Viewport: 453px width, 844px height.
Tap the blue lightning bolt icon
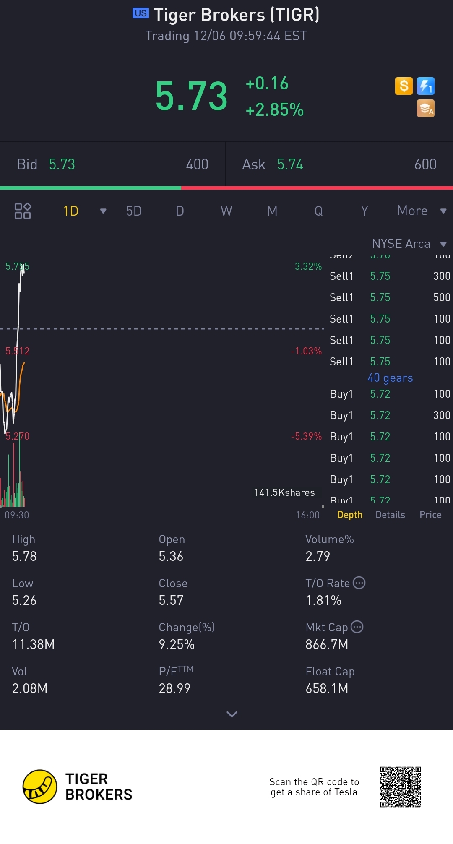(426, 86)
